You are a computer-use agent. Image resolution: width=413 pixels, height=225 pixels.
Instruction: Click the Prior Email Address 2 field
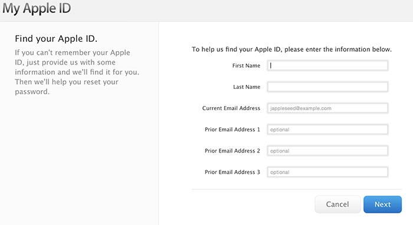click(327, 151)
